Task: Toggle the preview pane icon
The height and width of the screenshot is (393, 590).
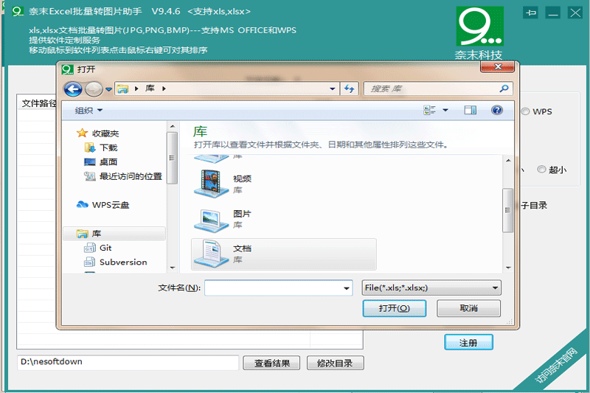Action: coord(470,110)
